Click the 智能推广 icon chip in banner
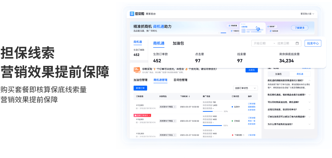Screen dimensions: 332x158 pos(271,27)
